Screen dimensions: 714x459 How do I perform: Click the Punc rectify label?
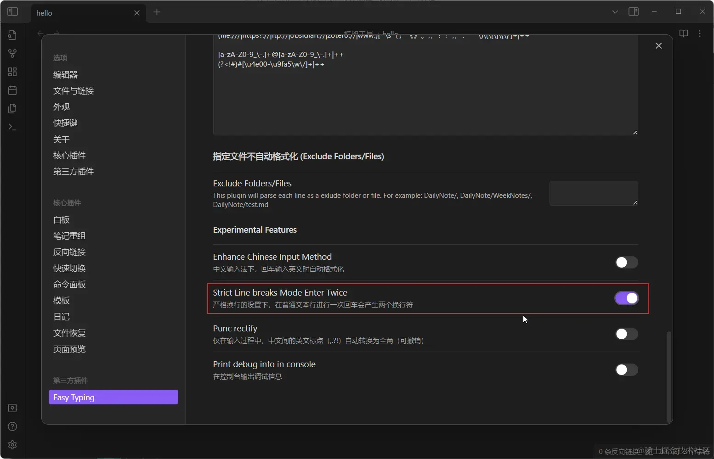[x=235, y=328]
